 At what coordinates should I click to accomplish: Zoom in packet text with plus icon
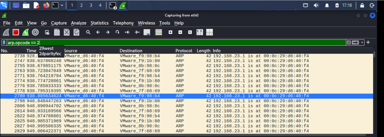(170, 32)
